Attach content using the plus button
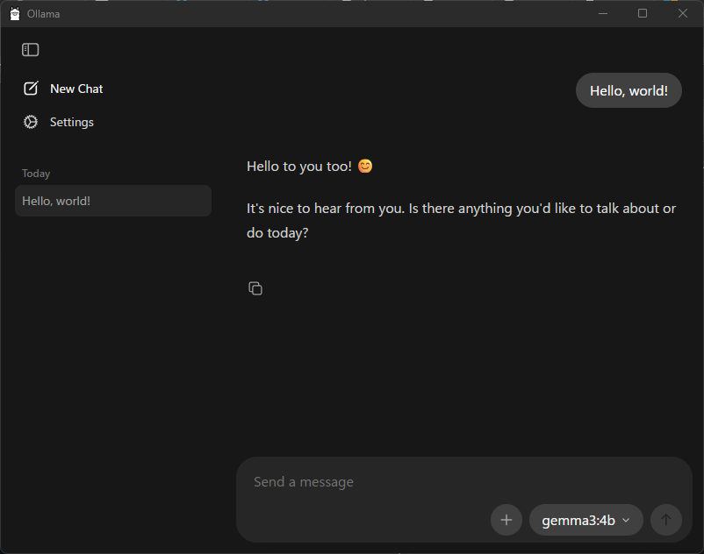704x554 pixels. pos(506,520)
